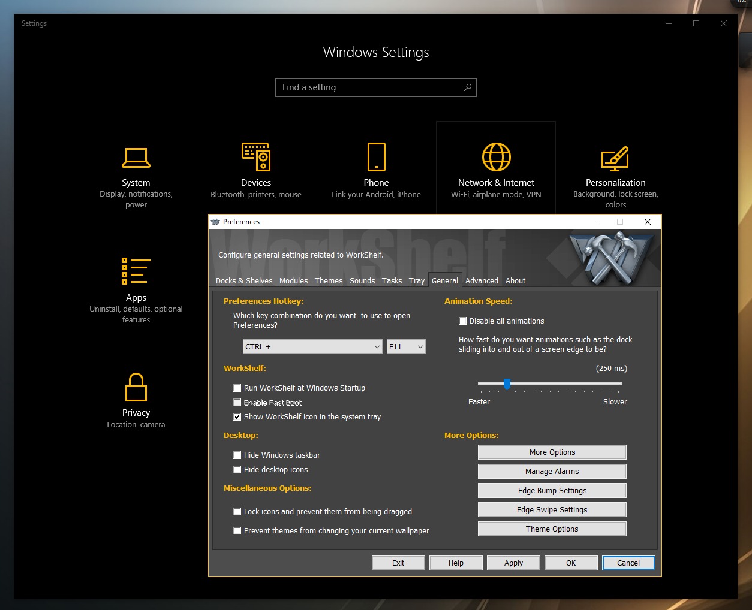Image resolution: width=752 pixels, height=610 pixels.
Task: Open the Apps settings icon
Action: point(136,271)
